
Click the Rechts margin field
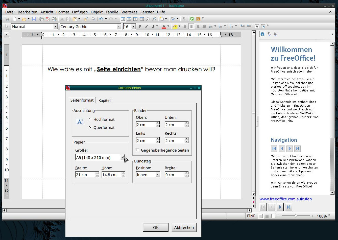pyautogui.click(x=174, y=140)
